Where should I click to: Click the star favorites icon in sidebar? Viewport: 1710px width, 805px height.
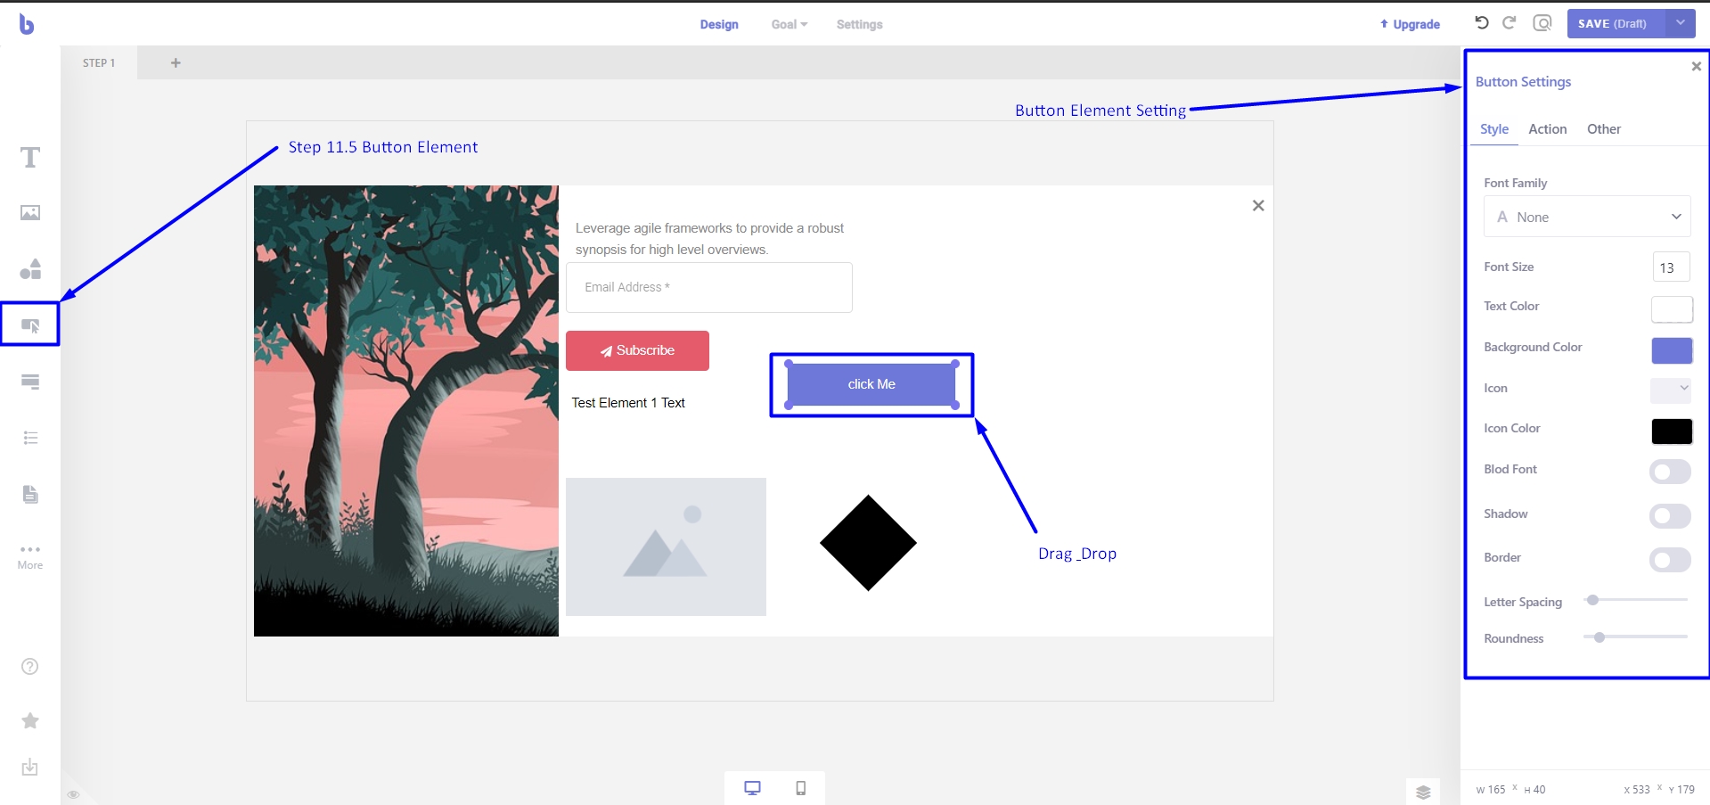[30, 720]
